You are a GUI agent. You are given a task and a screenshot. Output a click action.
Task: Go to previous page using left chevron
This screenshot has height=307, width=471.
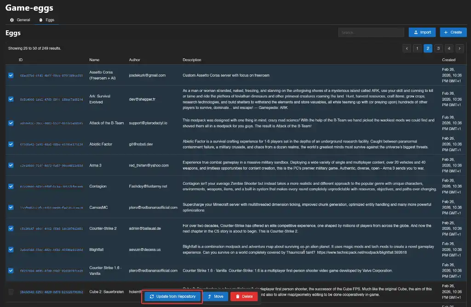(x=407, y=48)
